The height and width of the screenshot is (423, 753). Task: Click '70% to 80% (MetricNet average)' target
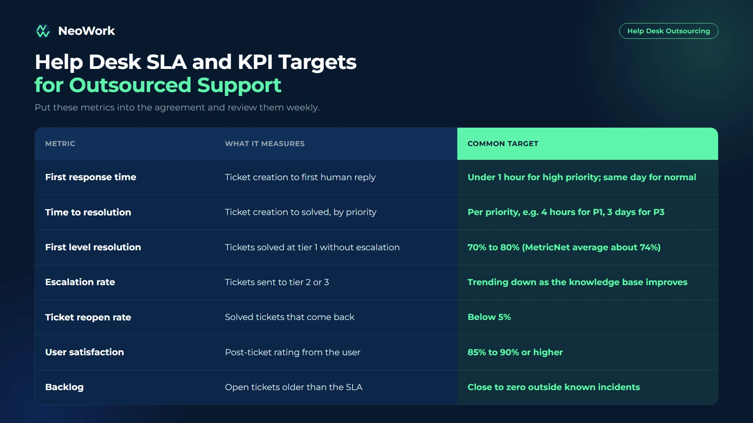coord(564,247)
